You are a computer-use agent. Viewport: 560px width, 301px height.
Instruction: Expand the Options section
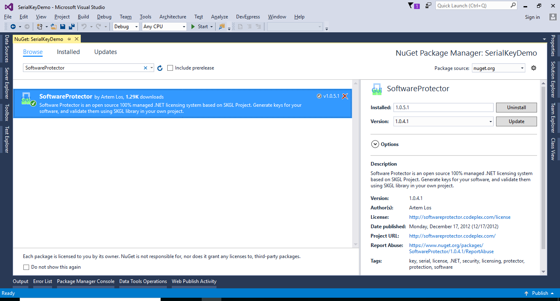coord(375,144)
